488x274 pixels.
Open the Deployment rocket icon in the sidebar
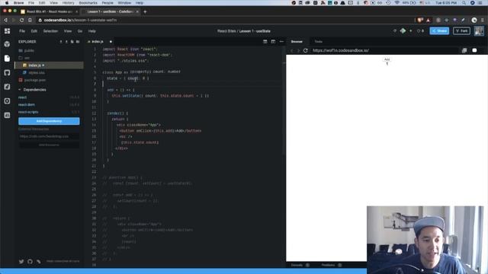point(7,87)
